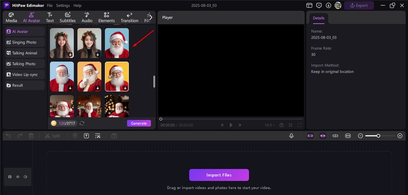
Task: Select Santa avatar with orange background making a hush gesture
Action: tap(89, 77)
